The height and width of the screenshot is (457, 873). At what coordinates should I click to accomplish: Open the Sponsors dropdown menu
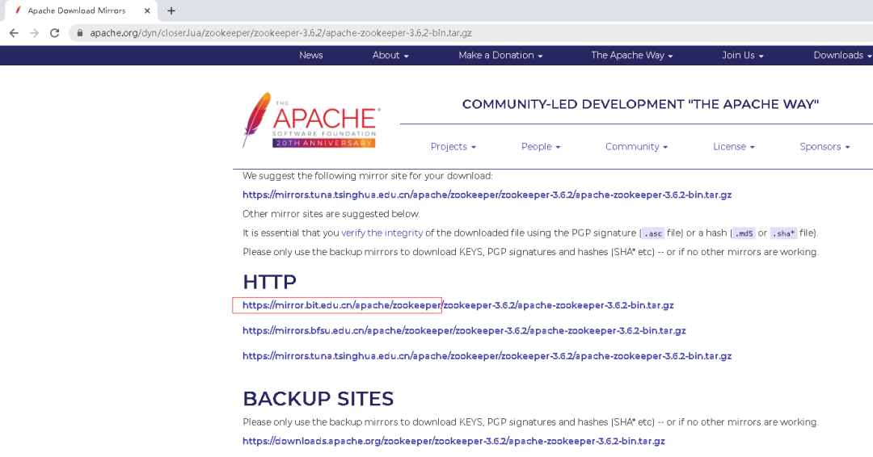(824, 147)
